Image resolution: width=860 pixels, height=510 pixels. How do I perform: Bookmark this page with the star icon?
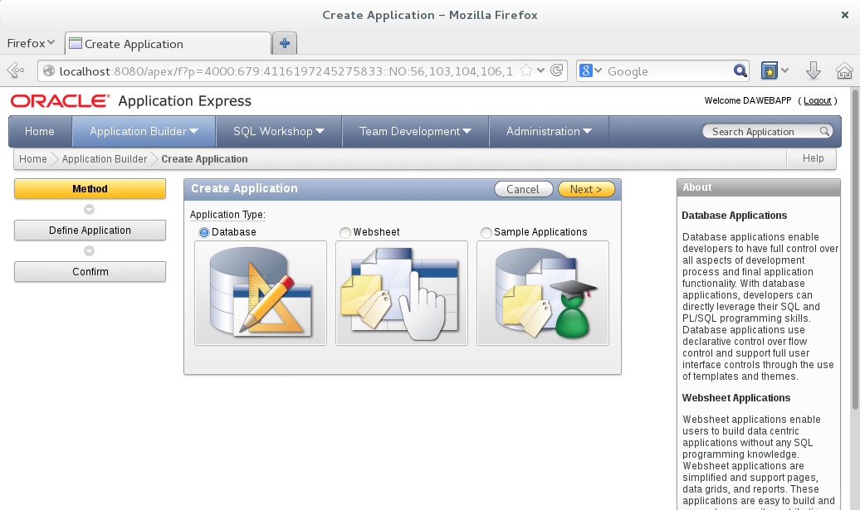coord(526,71)
